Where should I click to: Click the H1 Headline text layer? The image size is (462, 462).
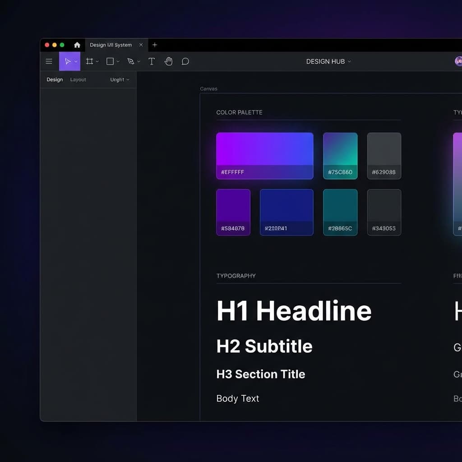(294, 311)
